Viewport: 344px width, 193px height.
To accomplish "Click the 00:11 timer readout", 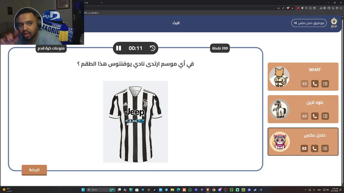I will point(135,48).
